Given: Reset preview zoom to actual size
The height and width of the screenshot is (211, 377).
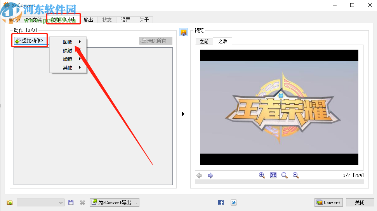Looking at the screenshot, I should [x=285, y=175].
